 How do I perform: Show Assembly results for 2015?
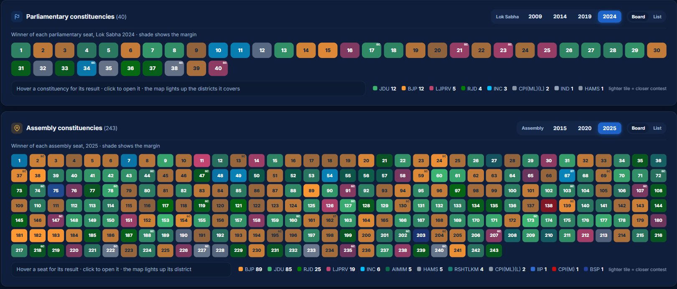pos(560,128)
